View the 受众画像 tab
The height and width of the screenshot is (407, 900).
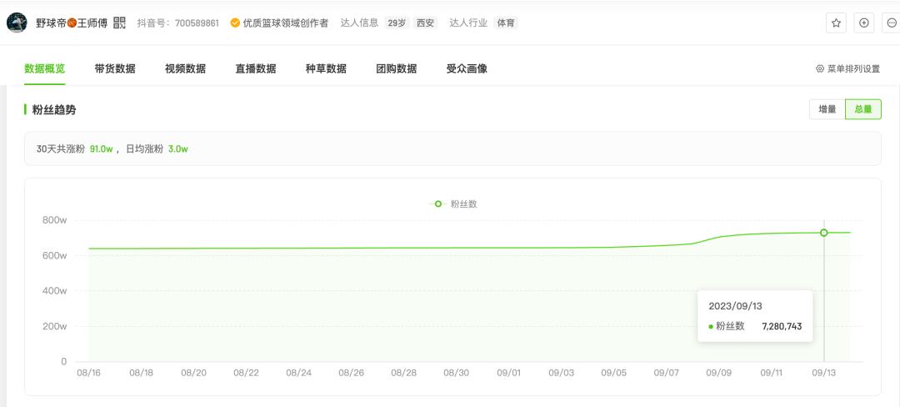click(x=467, y=69)
